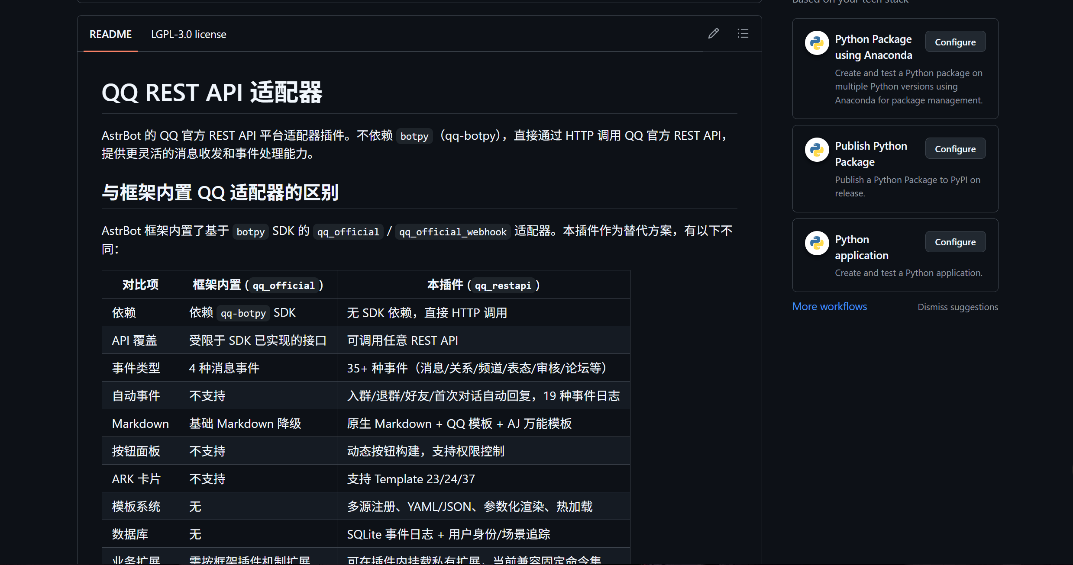Click the inline code qq_official in paragraph

(x=348, y=232)
